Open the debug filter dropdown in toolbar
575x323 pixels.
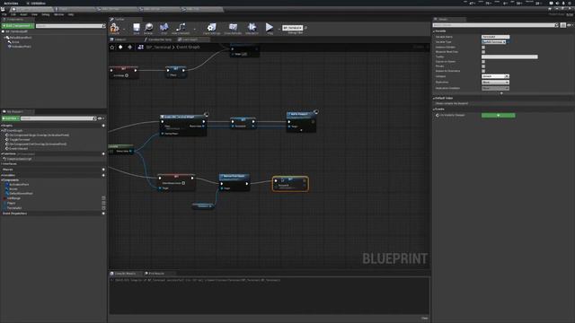293,28
